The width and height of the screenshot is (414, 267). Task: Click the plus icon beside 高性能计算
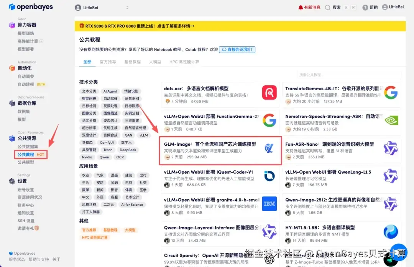[x=41, y=41]
